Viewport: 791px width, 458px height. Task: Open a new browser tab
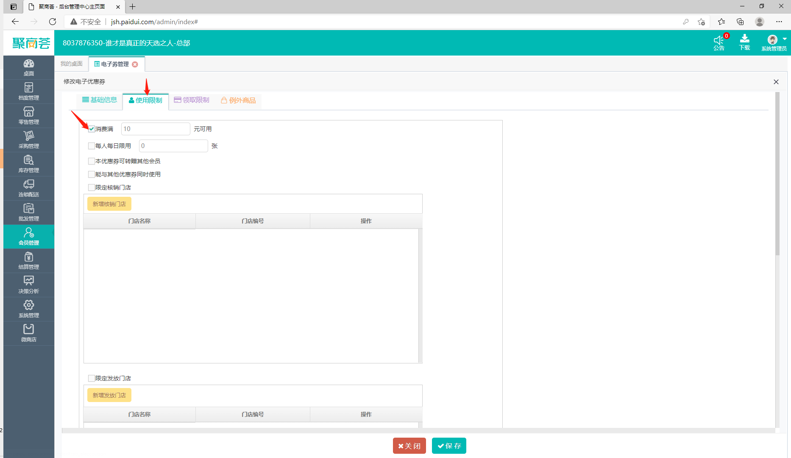tap(133, 7)
